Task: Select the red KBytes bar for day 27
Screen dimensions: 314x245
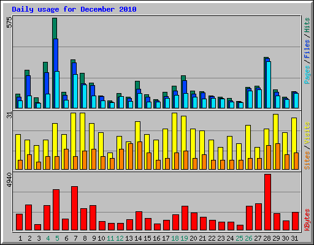Action: point(258,217)
